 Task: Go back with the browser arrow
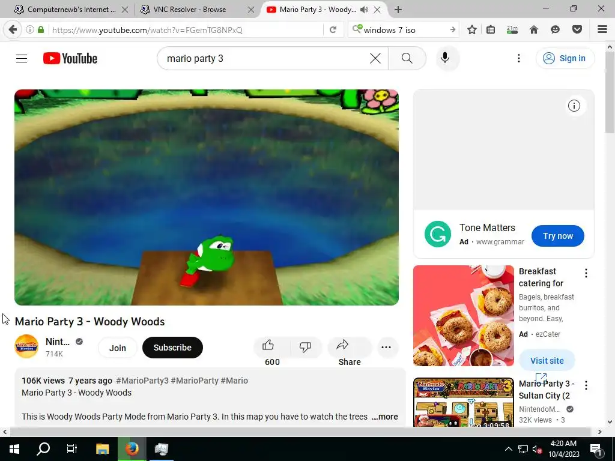pos(13,29)
